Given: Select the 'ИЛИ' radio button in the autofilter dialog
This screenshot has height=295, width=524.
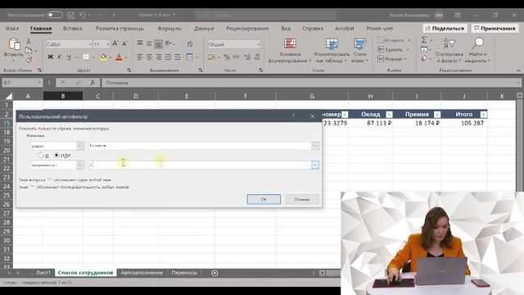Looking at the screenshot, I should pos(56,155).
